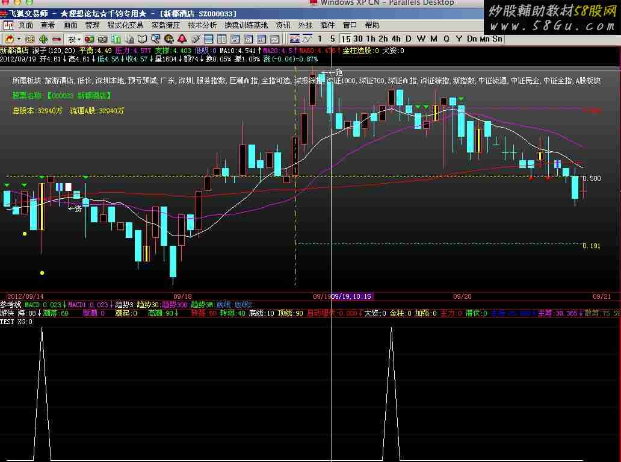Click the vertical split window layout icon
Image resolution: width=621 pixels, height=462 pixels.
(222, 39)
